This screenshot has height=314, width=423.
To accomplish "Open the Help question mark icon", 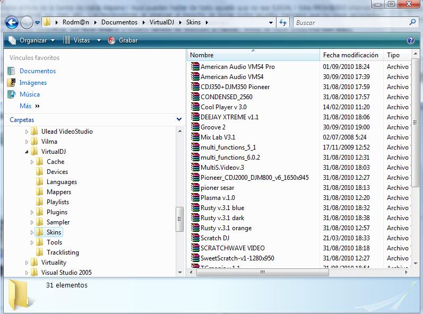I will pos(411,40).
